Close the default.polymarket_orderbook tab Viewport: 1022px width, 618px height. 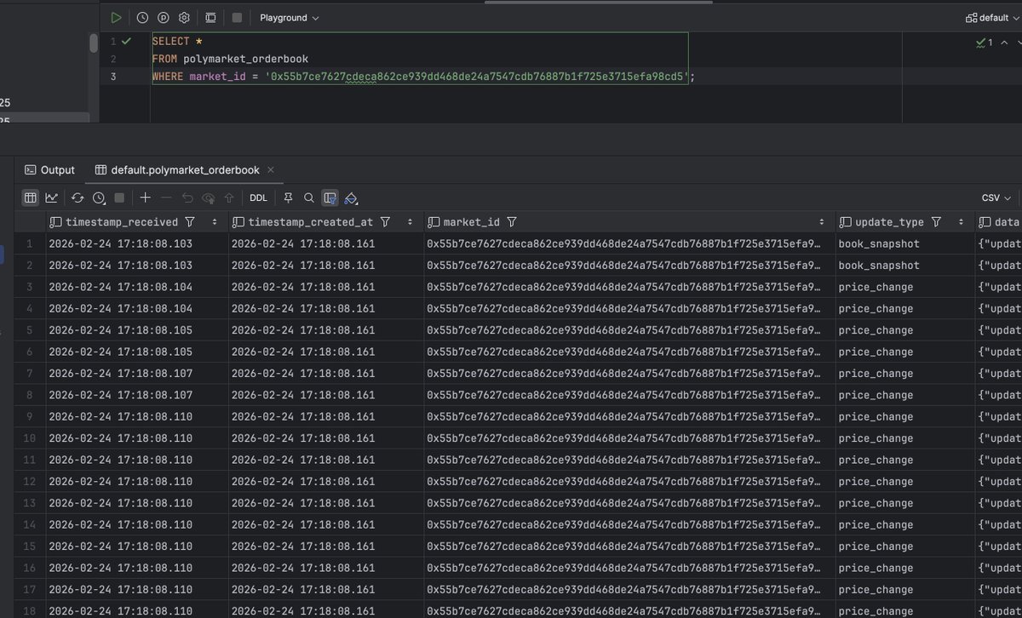[272, 169]
